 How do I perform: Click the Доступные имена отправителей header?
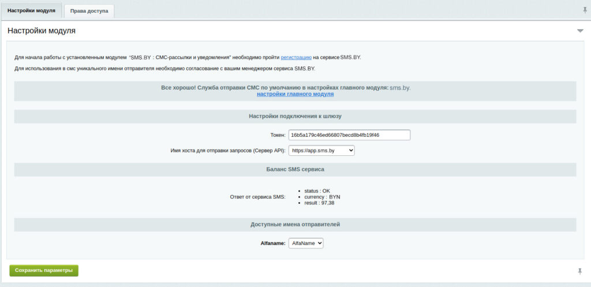tap(295, 225)
